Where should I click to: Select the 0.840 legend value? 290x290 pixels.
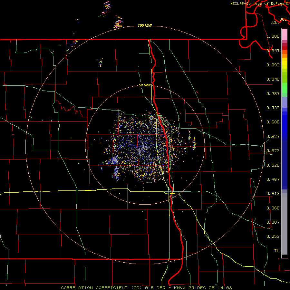coord(273,79)
